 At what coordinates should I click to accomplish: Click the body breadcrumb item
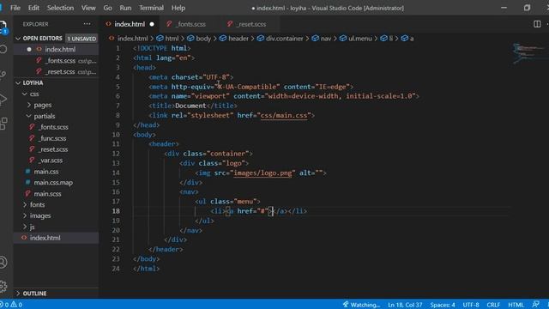click(199, 39)
